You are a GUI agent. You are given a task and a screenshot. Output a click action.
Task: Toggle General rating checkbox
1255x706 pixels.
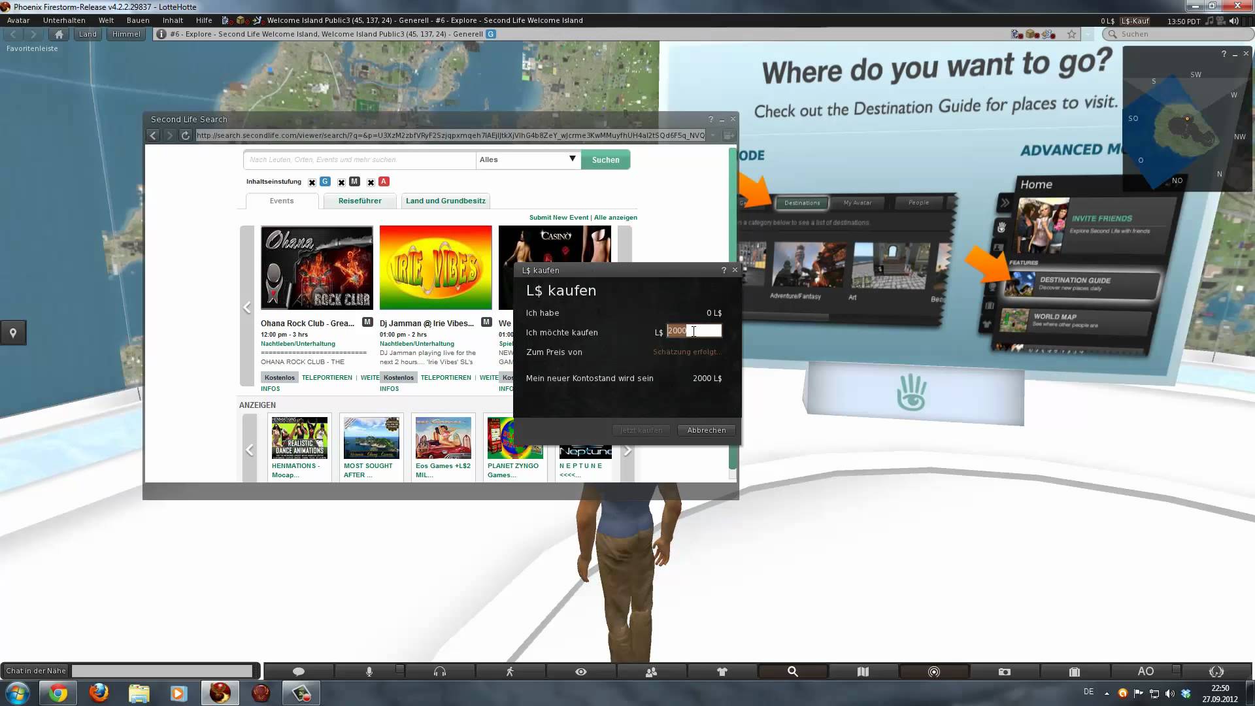click(312, 182)
